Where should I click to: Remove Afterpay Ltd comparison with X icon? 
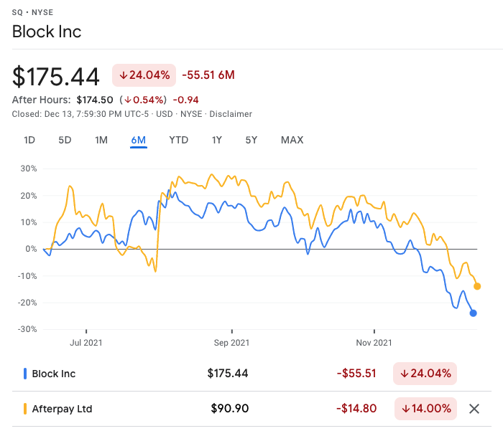click(474, 409)
